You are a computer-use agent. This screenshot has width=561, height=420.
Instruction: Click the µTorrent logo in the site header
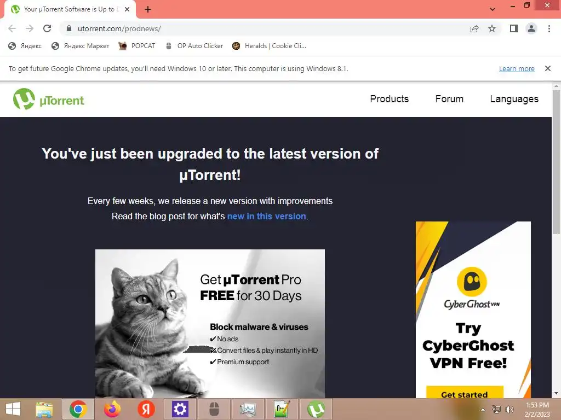click(49, 99)
